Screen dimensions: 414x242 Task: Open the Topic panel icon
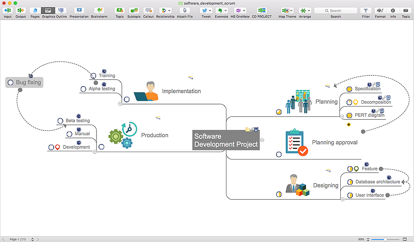[x=406, y=11]
